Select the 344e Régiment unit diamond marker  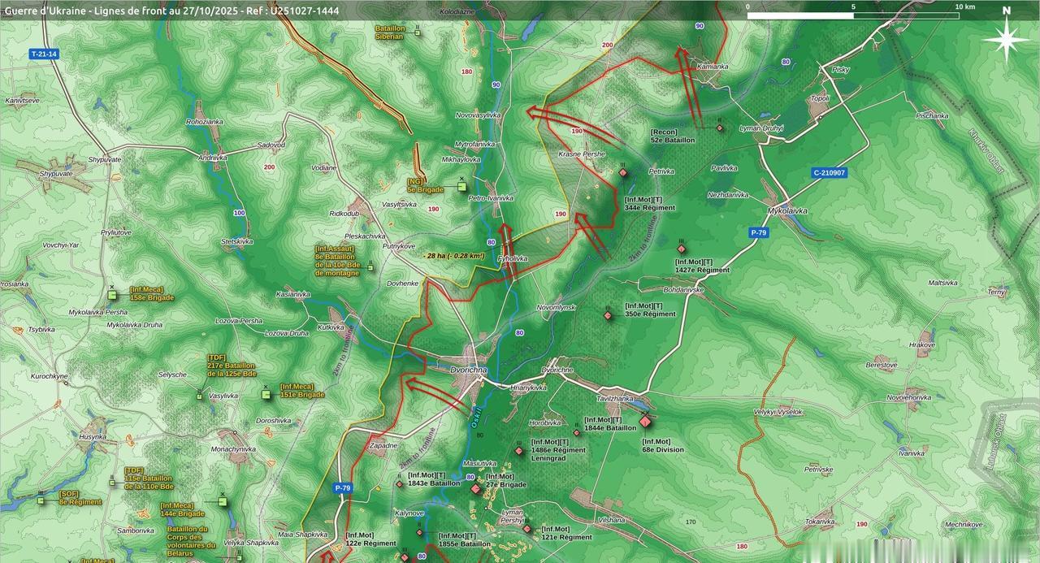[623, 172]
